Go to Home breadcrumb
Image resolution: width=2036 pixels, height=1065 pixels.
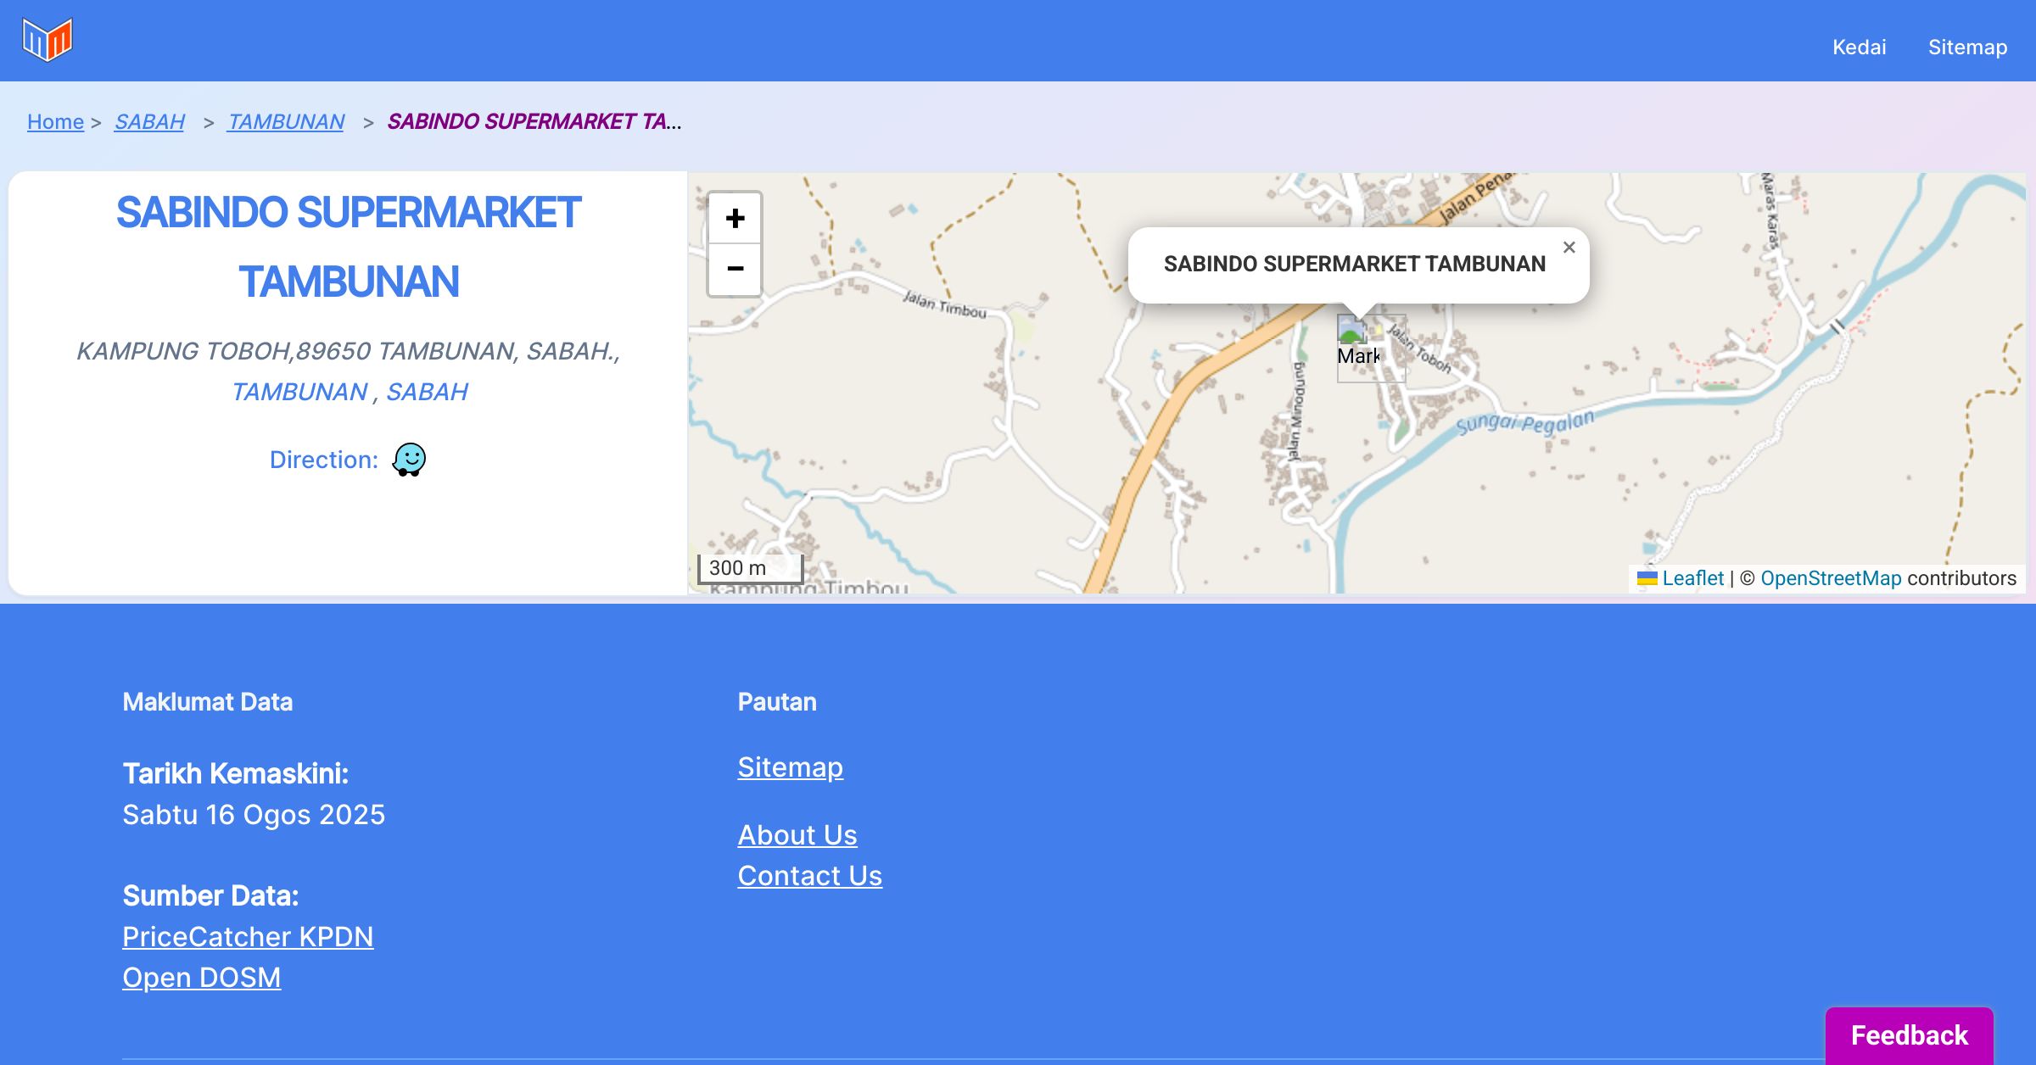point(55,122)
